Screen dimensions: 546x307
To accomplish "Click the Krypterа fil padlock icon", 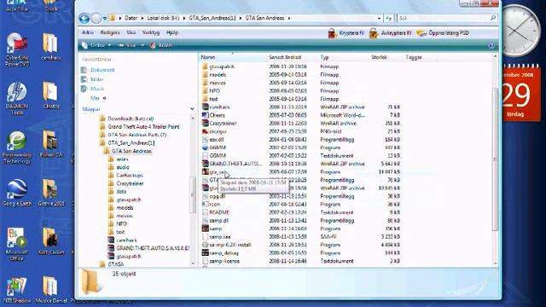I will [332, 33].
